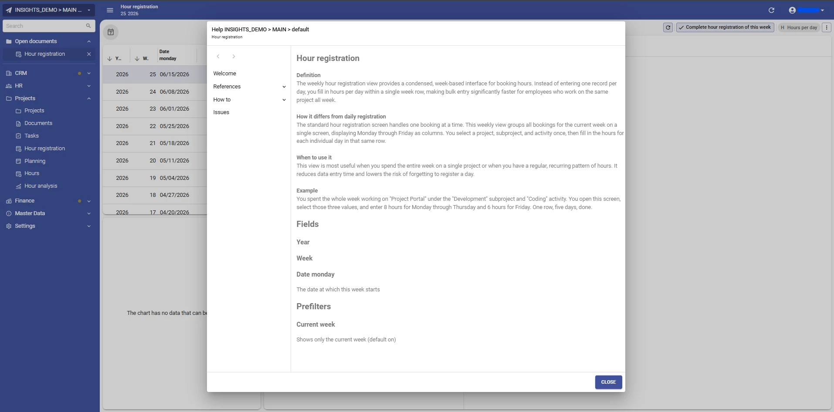Viewport: 834px width, 412px height.
Task: Select week 19 row 05/04/2026
Action: point(155,178)
